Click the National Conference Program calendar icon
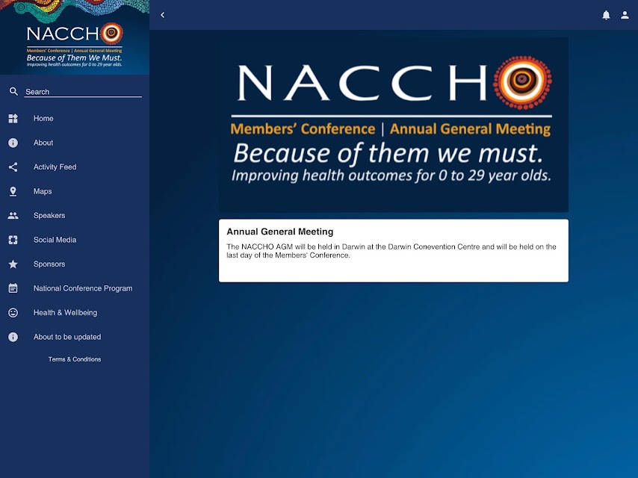Viewport: 638px width, 478px height. click(13, 288)
